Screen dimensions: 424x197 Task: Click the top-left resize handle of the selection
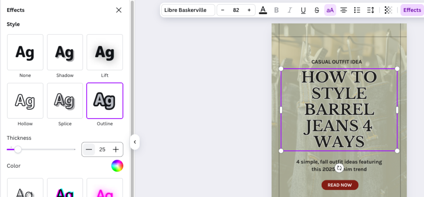(x=281, y=69)
